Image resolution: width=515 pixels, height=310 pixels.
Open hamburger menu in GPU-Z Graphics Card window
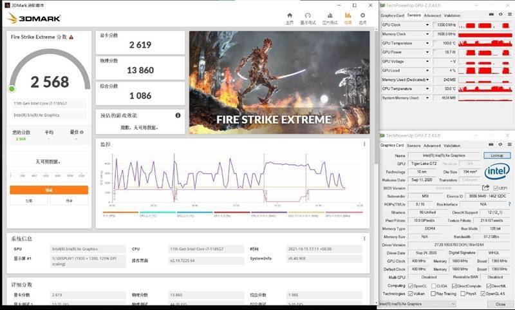[x=509, y=144]
